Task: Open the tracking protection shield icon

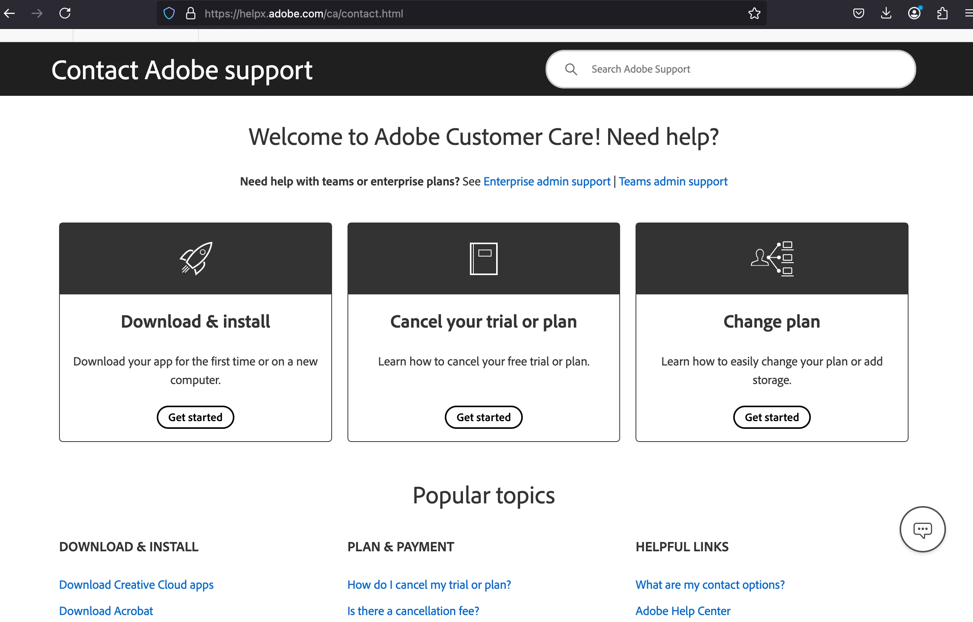Action: [x=169, y=14]
